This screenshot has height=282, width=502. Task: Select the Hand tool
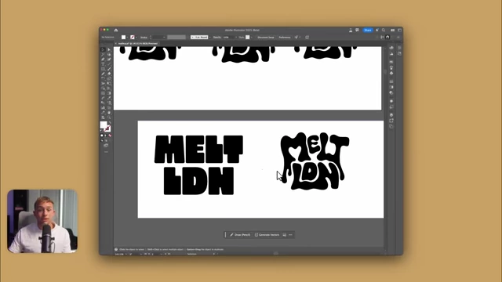pyautogui.click(x=109, y=113)
